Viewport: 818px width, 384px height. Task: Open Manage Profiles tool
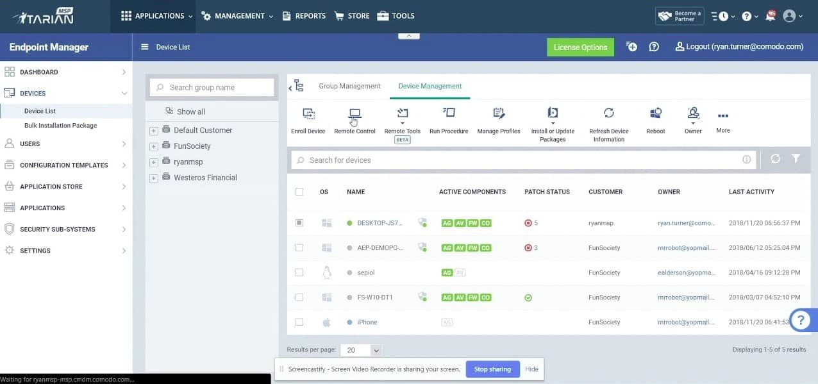pos(499,113)
